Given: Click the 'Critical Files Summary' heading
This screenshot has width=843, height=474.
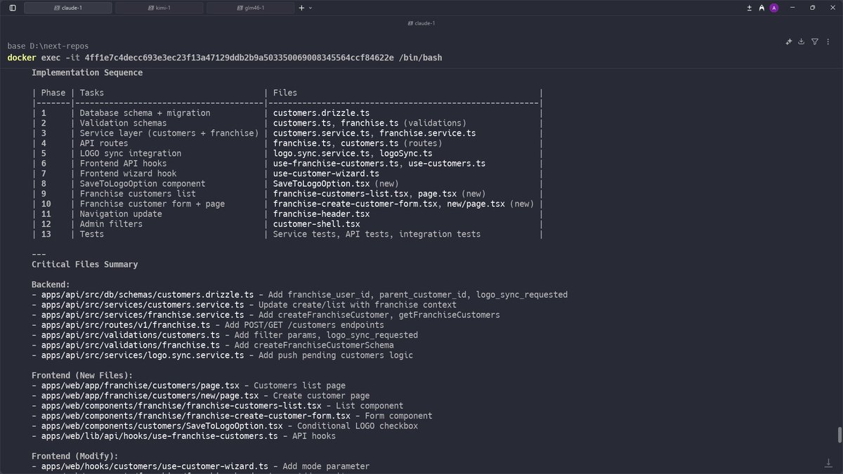Looking at the screenshot, I should (x=85, y=265).
